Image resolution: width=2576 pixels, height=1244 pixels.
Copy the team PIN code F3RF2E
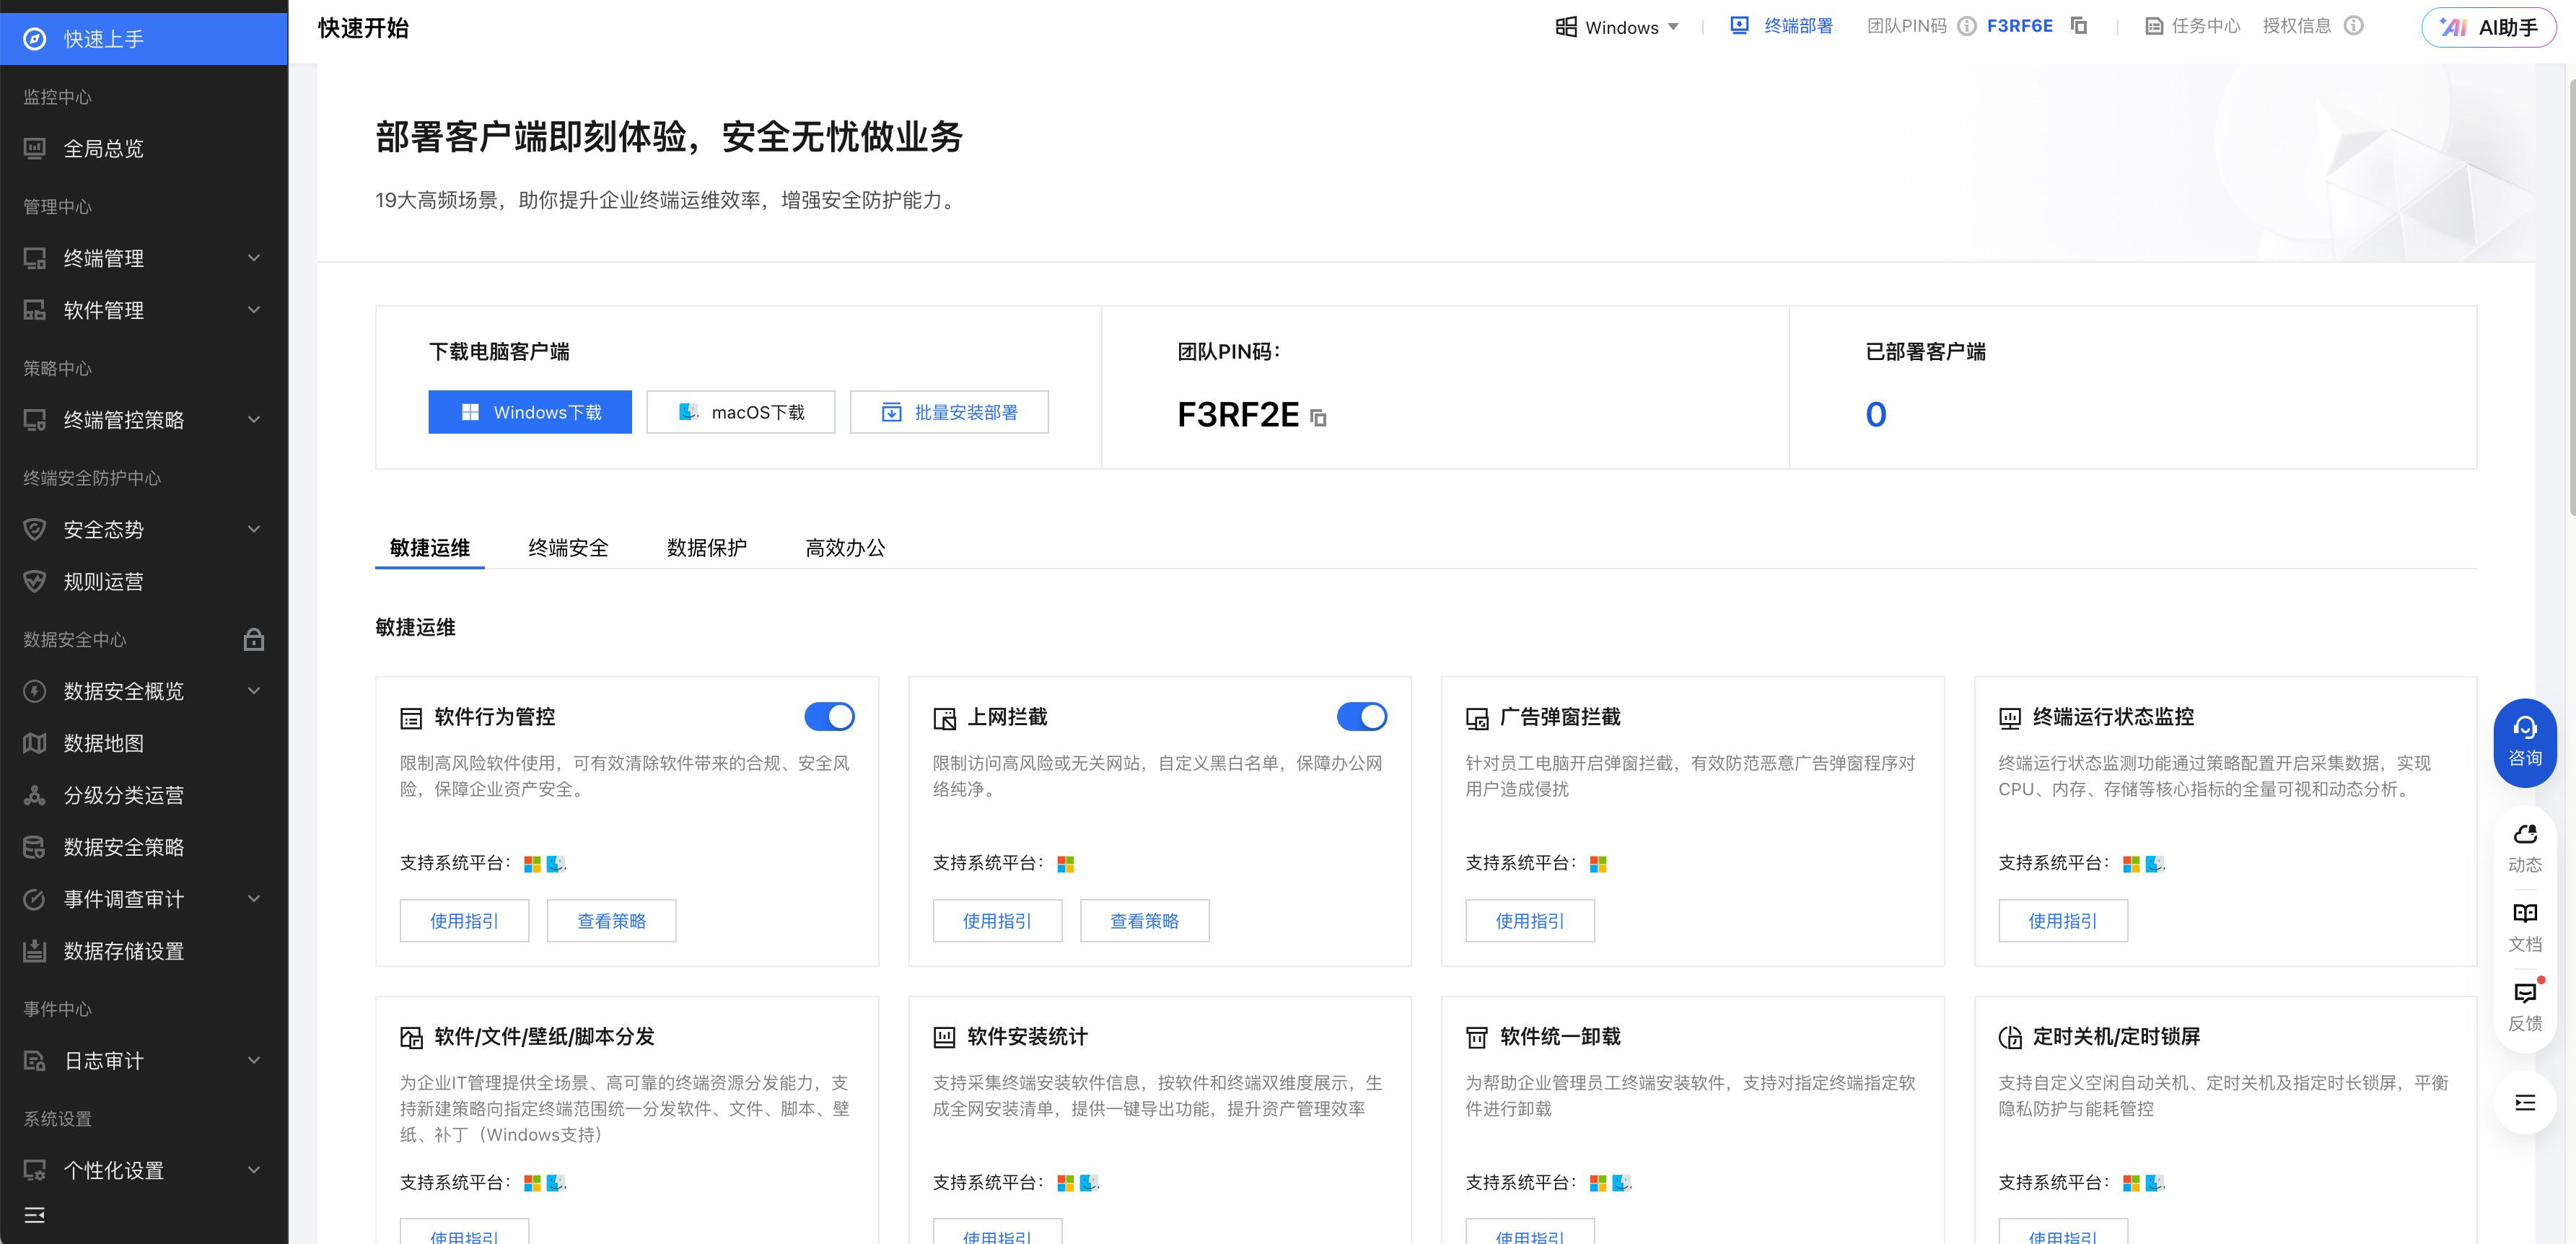[x=1319, y=418]
